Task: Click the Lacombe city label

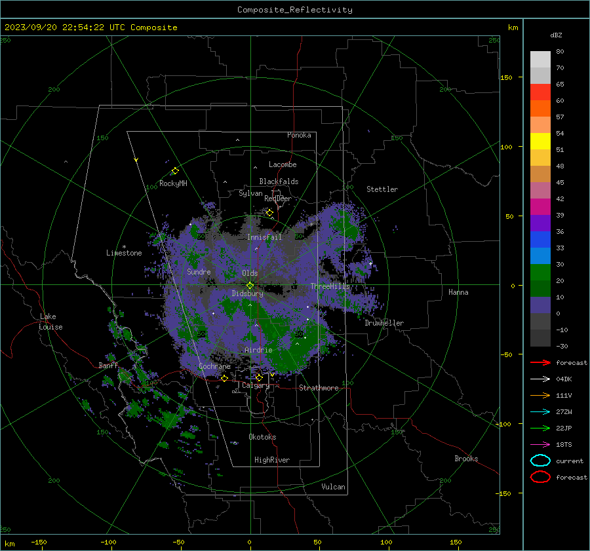Action: (x=283, y=164)
